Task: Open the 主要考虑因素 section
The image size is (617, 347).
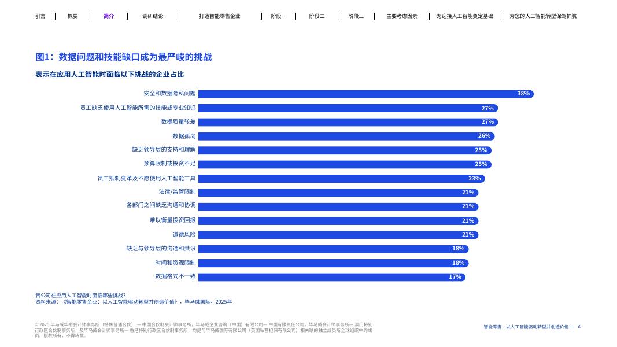Action: click(402, 16)
